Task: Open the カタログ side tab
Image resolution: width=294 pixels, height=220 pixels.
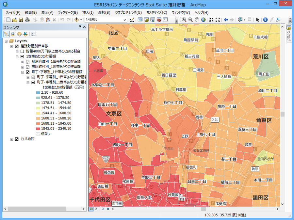Action: 289,34
